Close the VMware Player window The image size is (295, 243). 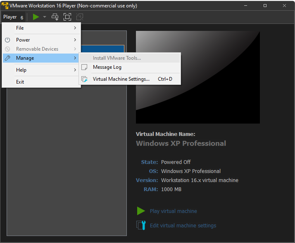(284, 6)
